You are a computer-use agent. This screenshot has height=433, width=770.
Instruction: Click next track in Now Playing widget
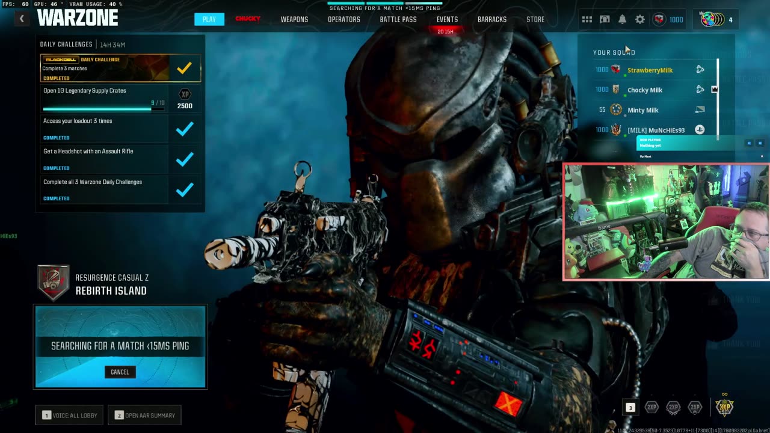(x=760, y=143)
